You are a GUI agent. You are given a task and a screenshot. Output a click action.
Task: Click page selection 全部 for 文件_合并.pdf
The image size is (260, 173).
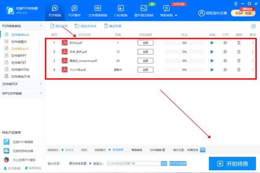(145, 52)
